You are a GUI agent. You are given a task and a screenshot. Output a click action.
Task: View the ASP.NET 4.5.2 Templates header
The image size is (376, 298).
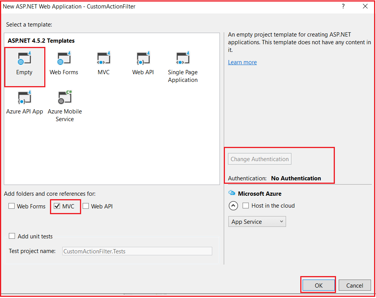pos(40,40)
